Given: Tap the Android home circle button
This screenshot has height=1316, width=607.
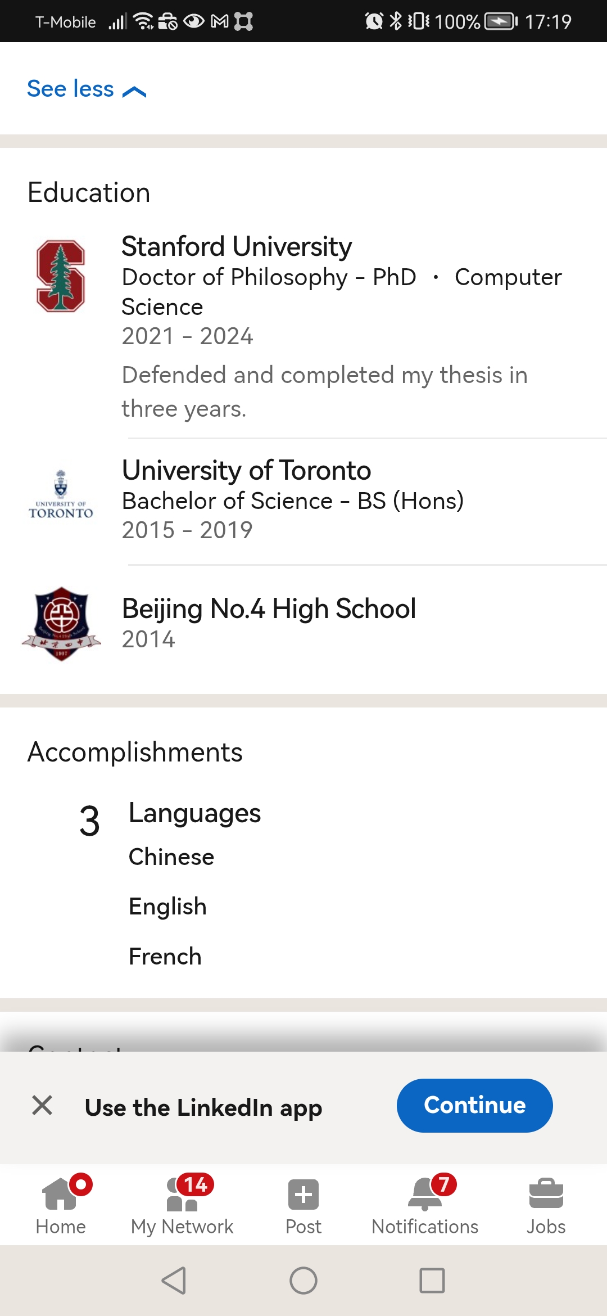Looking at the screenshot, I should coord(303,1281).
